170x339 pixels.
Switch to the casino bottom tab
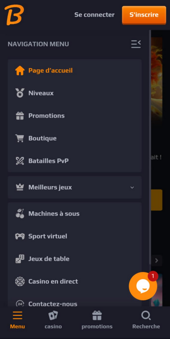click(x=53, y=320)
